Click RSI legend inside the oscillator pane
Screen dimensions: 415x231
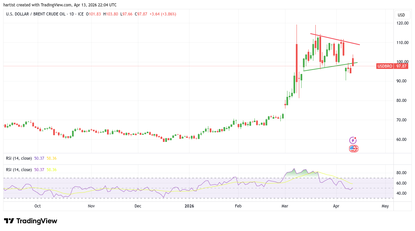click(x=19, y=170)
